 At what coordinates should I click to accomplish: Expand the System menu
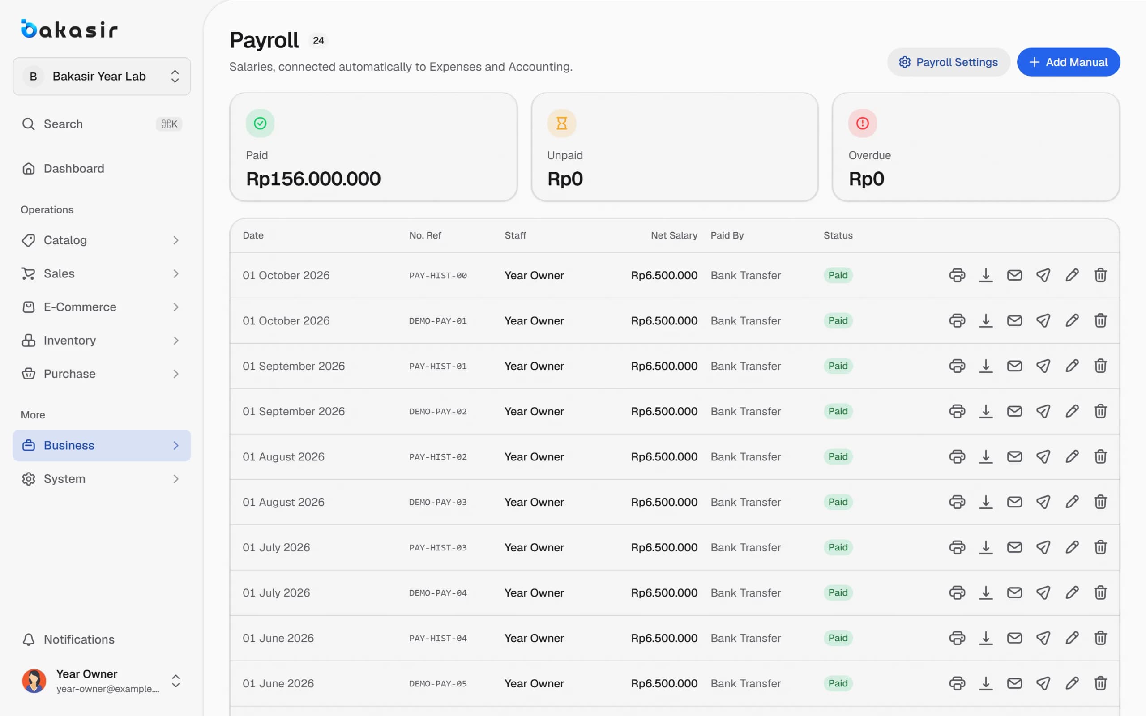tap(102, 479)
